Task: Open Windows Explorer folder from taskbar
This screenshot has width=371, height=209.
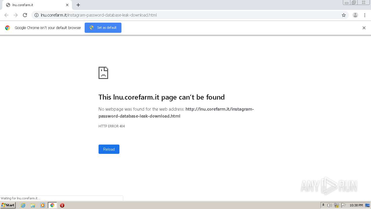Action: click(x=33, y=205)
